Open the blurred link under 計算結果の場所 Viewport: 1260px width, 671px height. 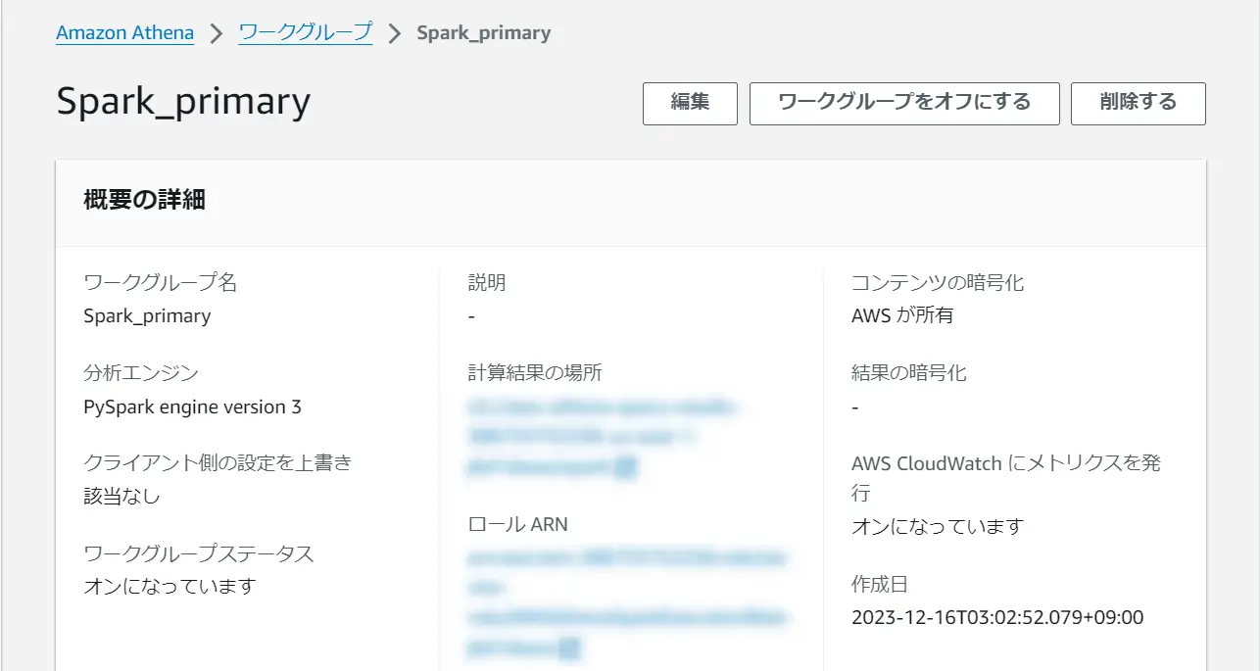603,436
